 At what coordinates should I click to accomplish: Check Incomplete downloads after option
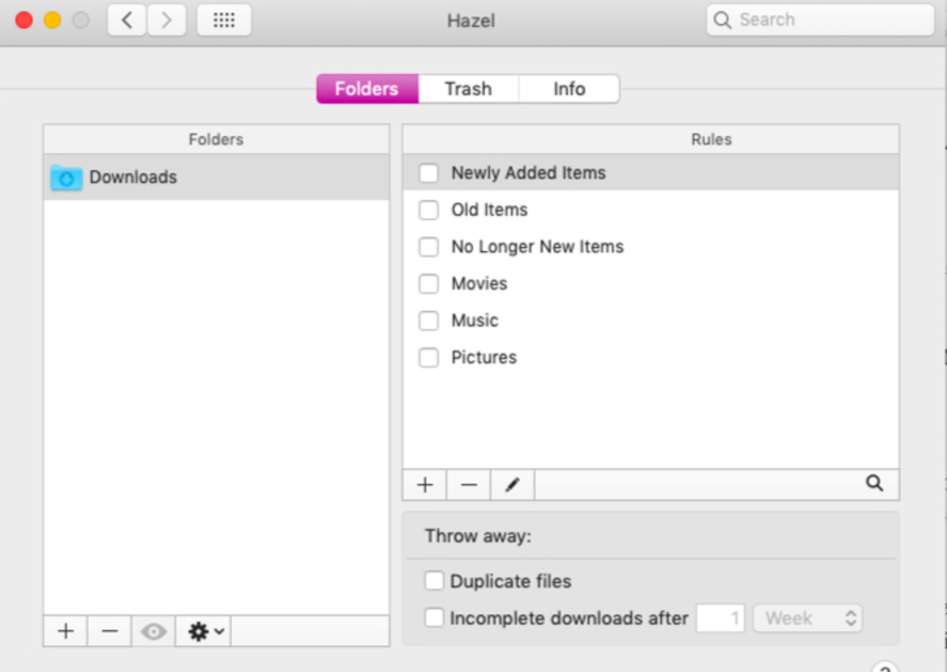(434, 617)
